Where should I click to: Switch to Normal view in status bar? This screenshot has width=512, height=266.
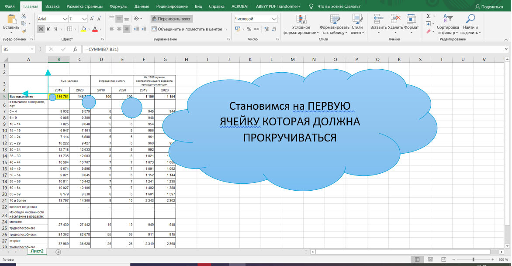pos(417,259)
